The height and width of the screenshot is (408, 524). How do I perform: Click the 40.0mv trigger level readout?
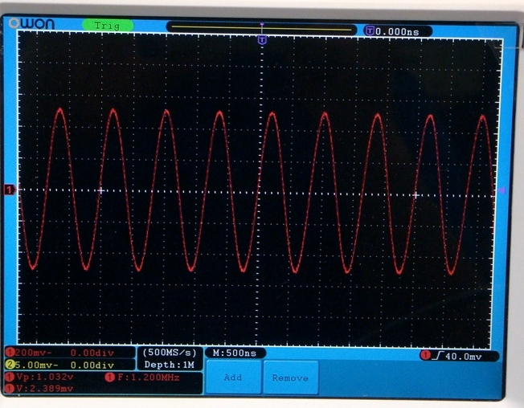[x=464, y=357]
